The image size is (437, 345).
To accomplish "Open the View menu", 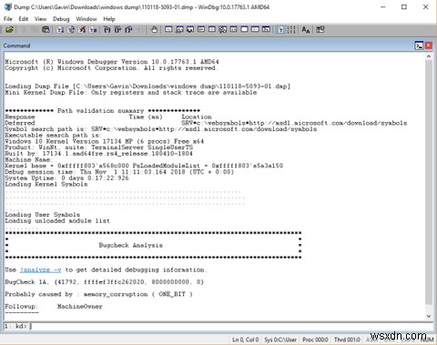I will click(40, 19).
